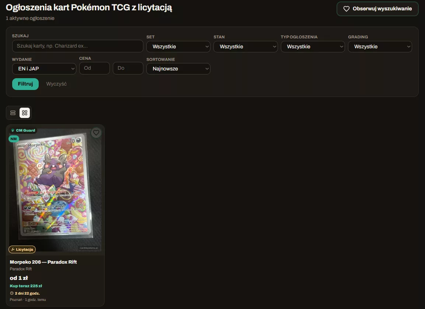425x309 pixels.
Task: Click the Licytacja auction badge
Action: tap(22, 249)
